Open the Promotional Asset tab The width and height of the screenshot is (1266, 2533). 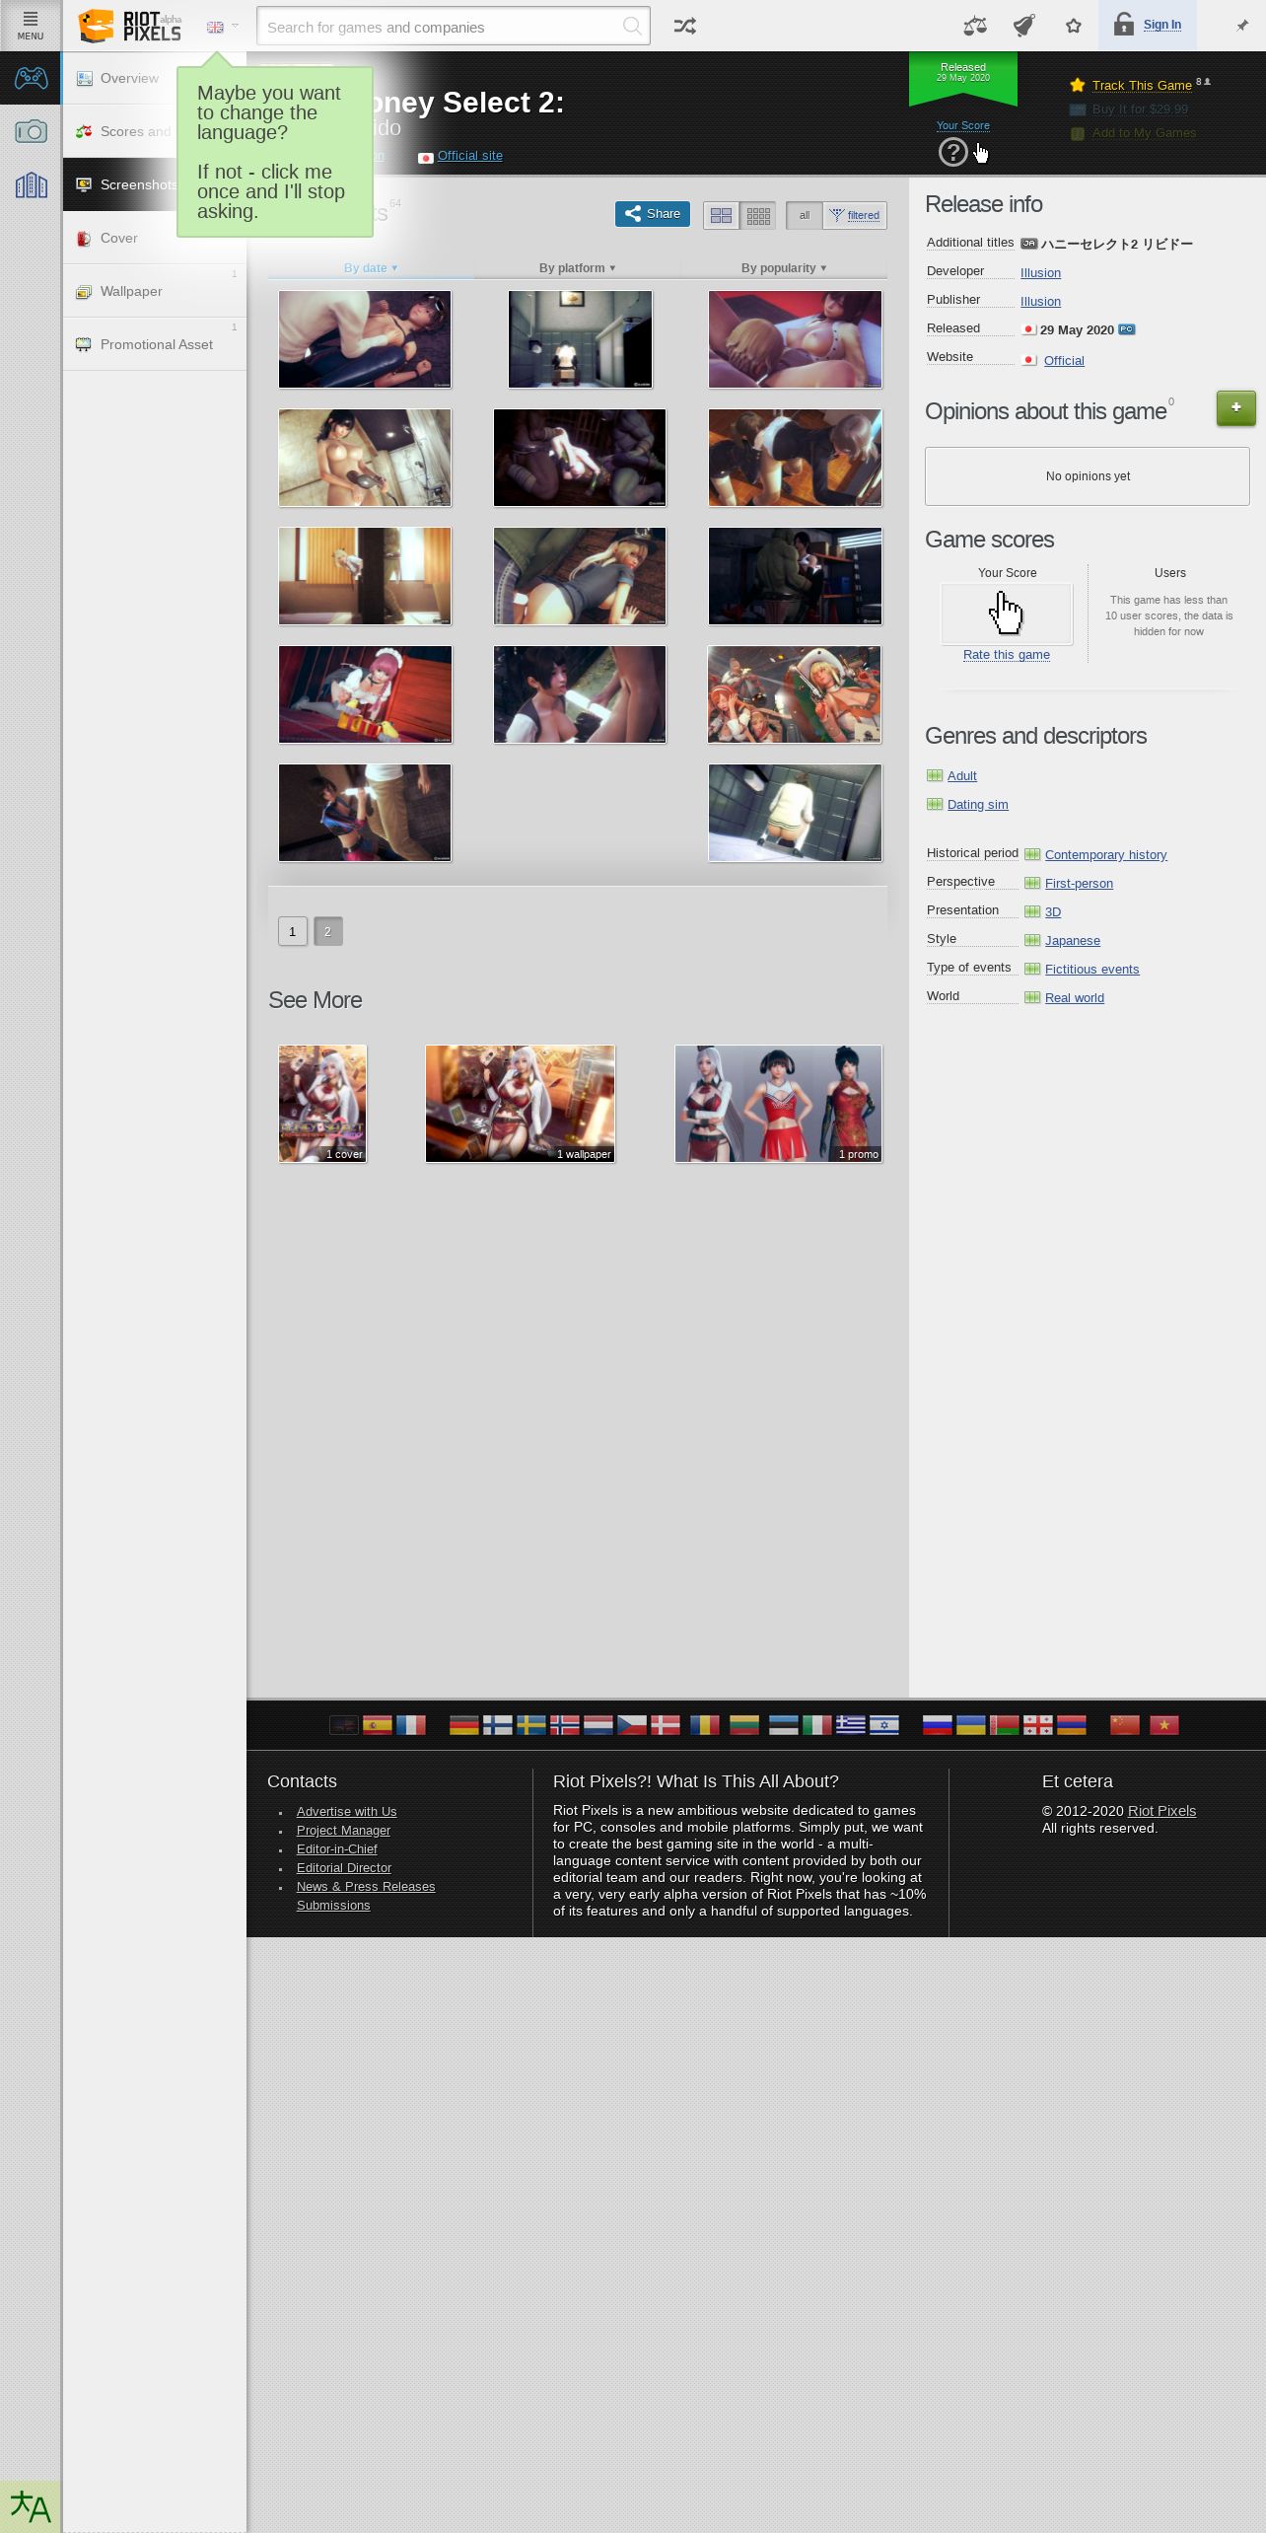pyautogui.click(x=155, y=344)
